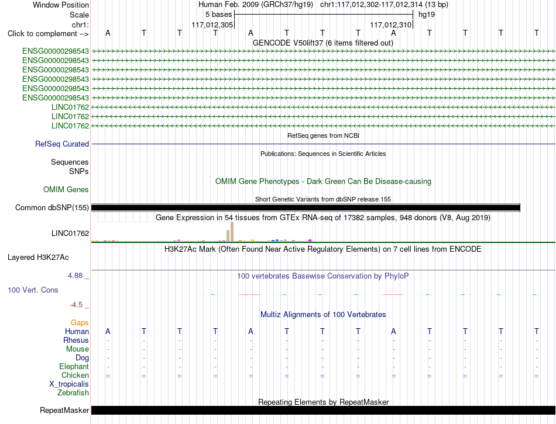Viewport: 556px width, 424px height.
Task: Click the Zebrafish species label
Action: click(x=73, y=392)
